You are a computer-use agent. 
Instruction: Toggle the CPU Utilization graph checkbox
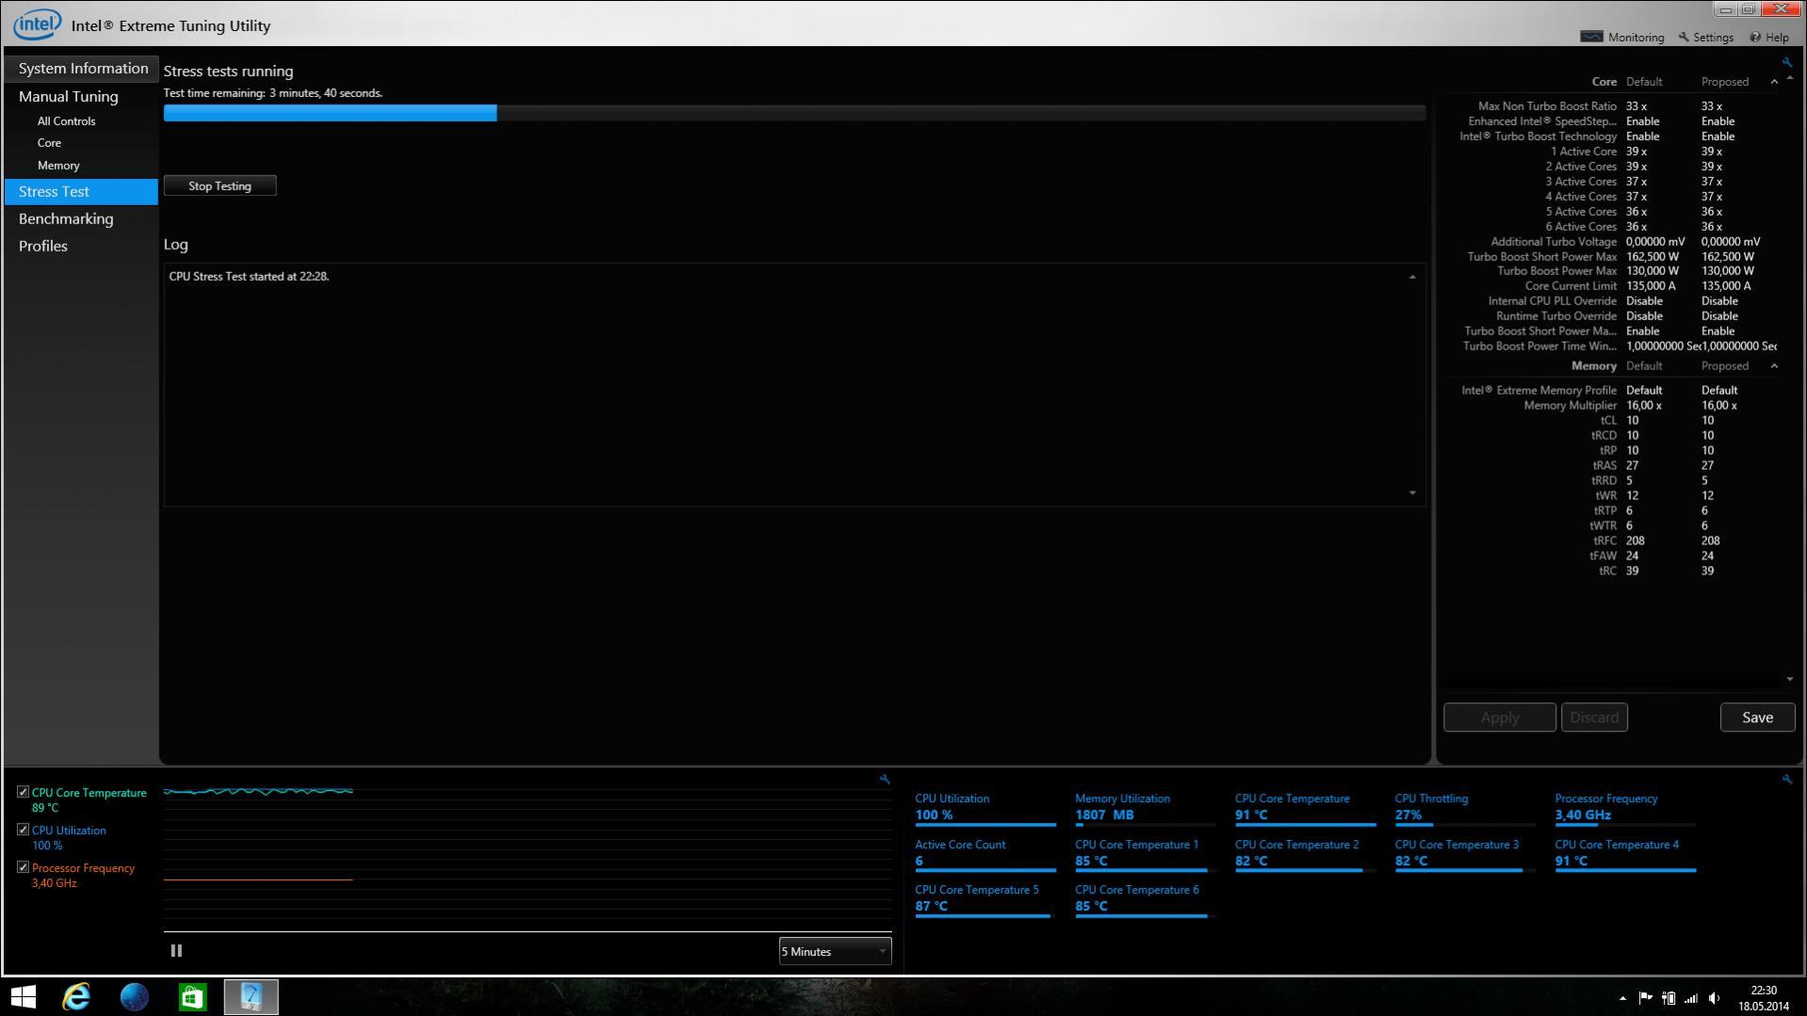(23, 830)
